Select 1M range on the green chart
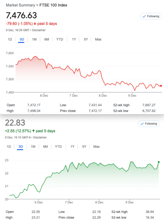 pos(33,147)
